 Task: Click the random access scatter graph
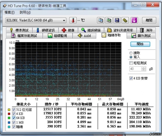click(x=68, y=70)
